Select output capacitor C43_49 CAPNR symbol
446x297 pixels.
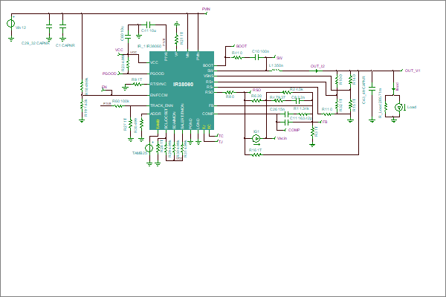point(372,89)
